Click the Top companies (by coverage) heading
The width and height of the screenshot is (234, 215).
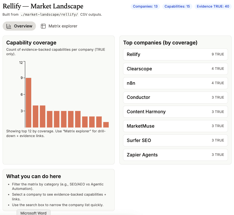[160, 43]
